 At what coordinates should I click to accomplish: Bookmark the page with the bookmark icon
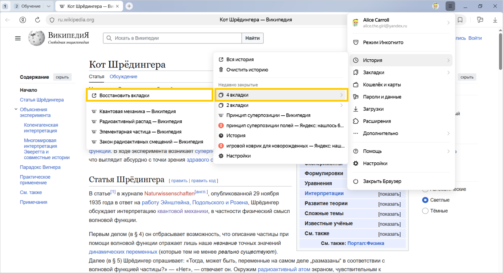460,20
